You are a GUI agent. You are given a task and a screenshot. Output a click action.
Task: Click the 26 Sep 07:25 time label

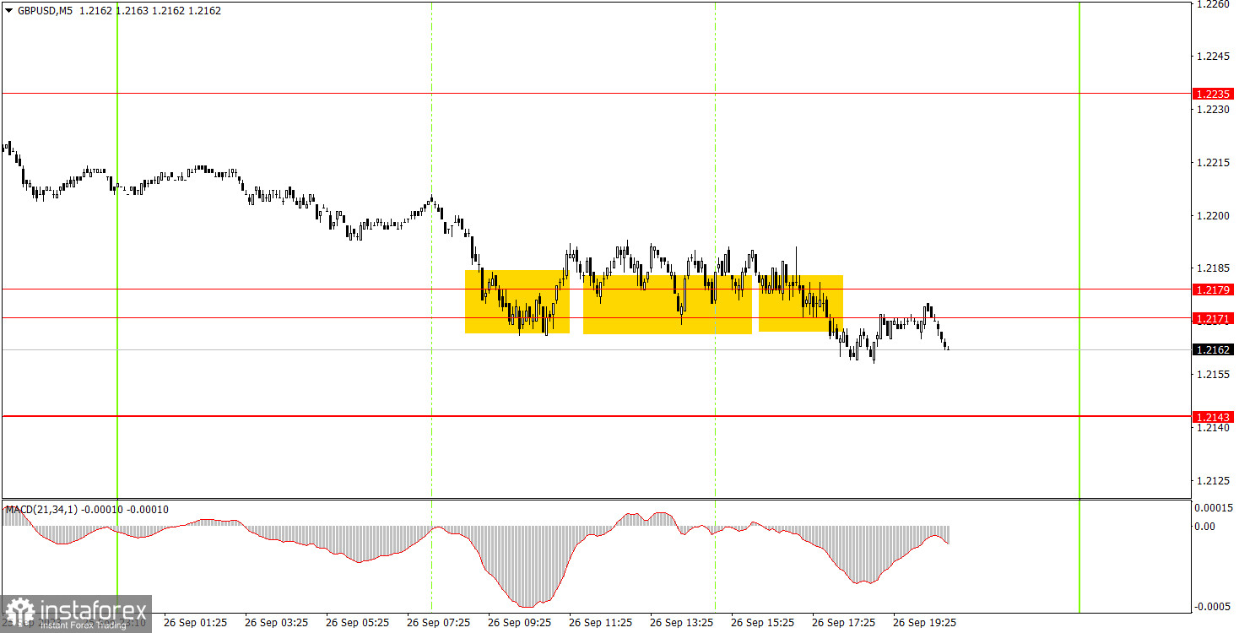click(x=438, y=622)
